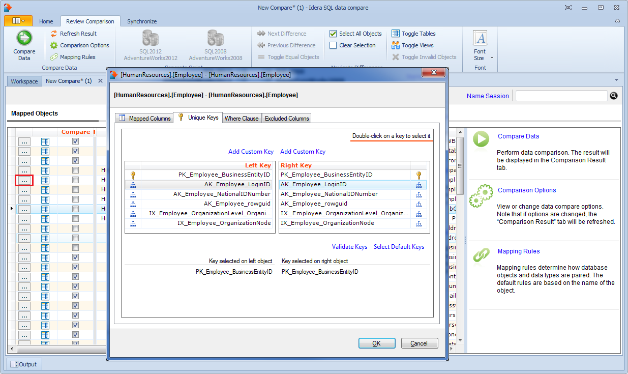
Task: Click index icon beside right AK_Employee_rowguid
Action: (x=418, y=204)
